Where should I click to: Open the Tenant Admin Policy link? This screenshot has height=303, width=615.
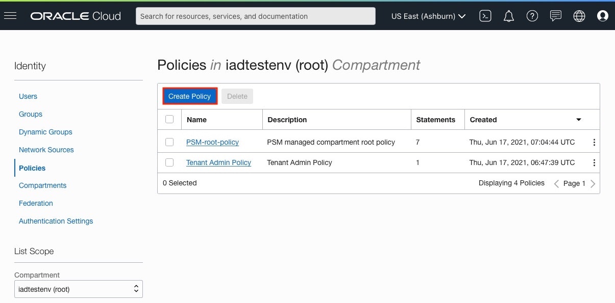(218, 162)
